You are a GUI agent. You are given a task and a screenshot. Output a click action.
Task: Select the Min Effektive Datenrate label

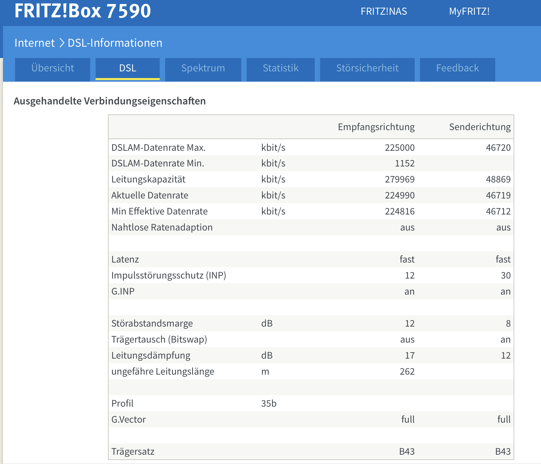(x=159, y=211)
